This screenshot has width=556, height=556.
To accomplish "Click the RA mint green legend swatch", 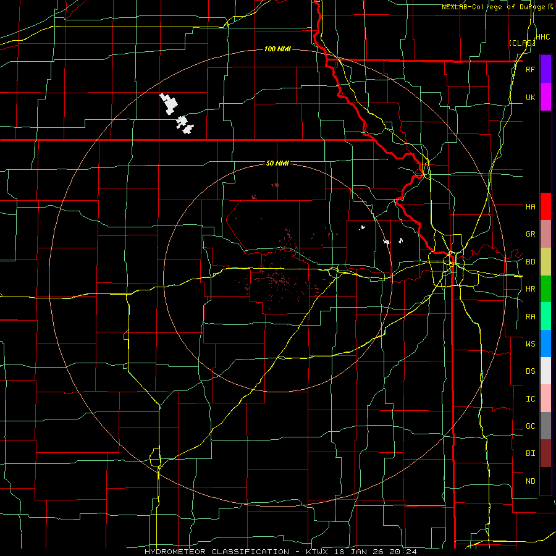I will coord(545,316).
